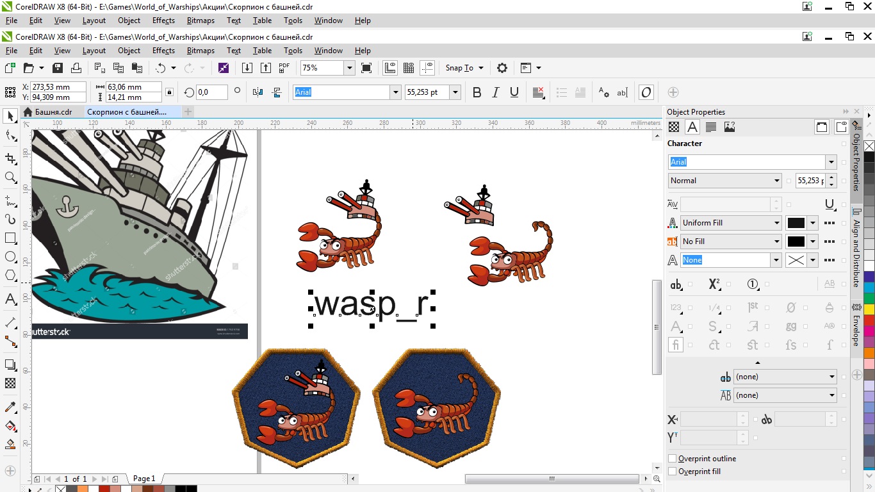Click the Save disk icon
The image size is (875, 492).
(58, 68)
